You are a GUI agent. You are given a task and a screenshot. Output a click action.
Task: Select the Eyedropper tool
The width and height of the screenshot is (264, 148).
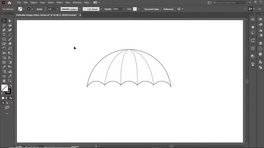click(4, 67)
